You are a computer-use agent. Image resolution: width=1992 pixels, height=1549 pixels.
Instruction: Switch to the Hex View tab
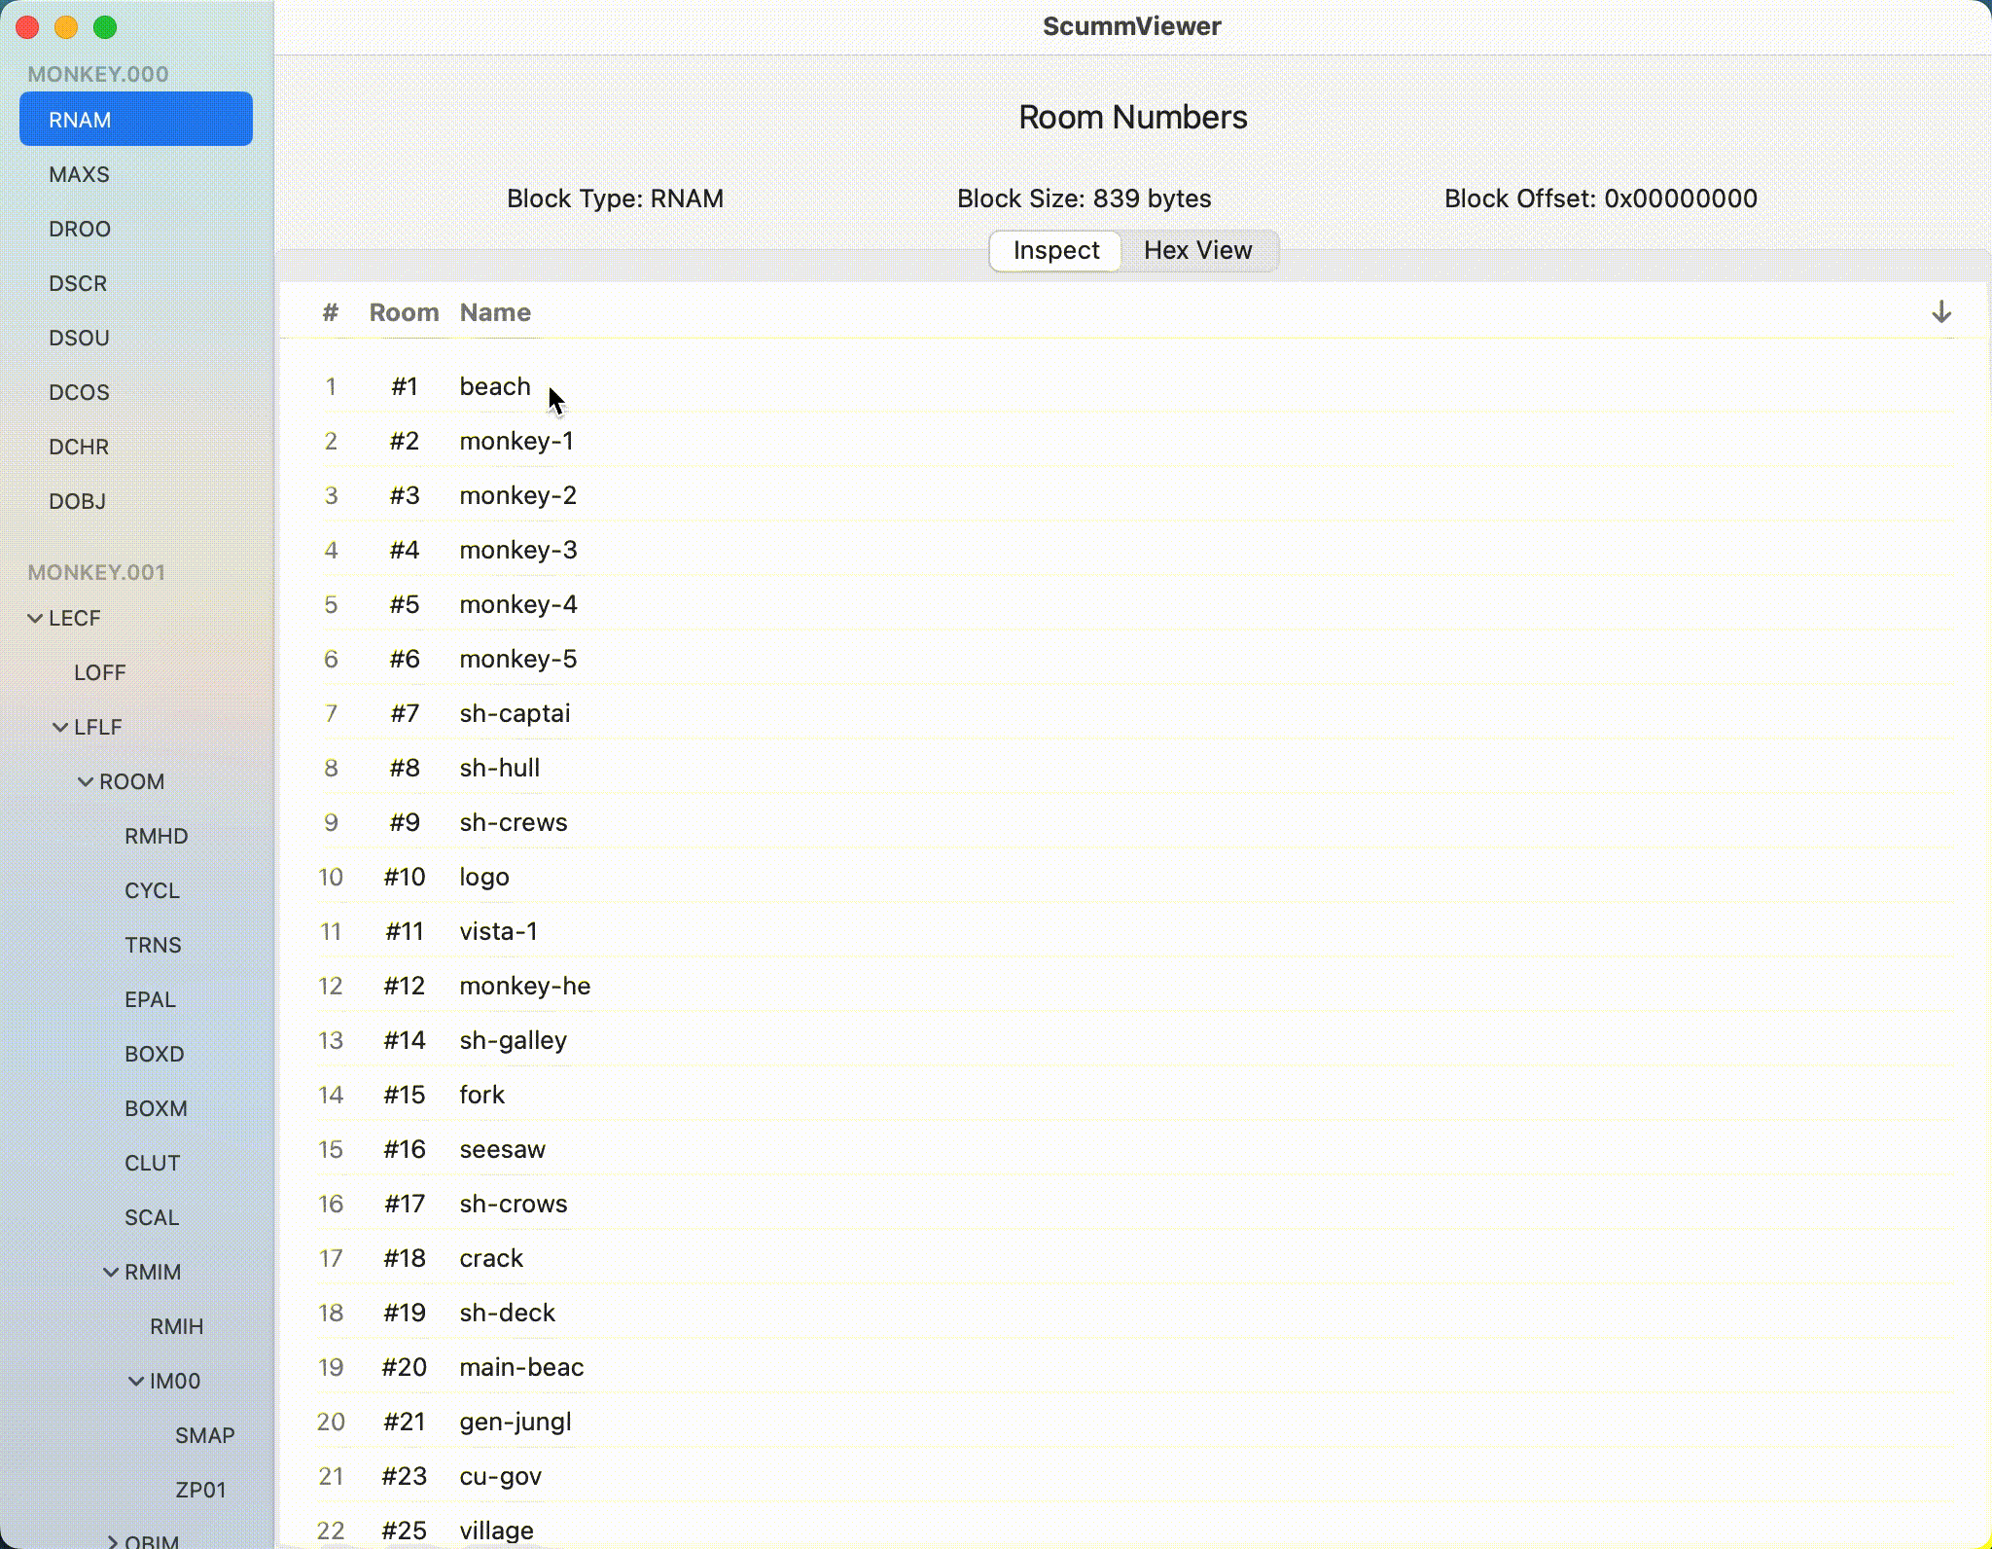pyautogui.click(x=1197, y=250)
